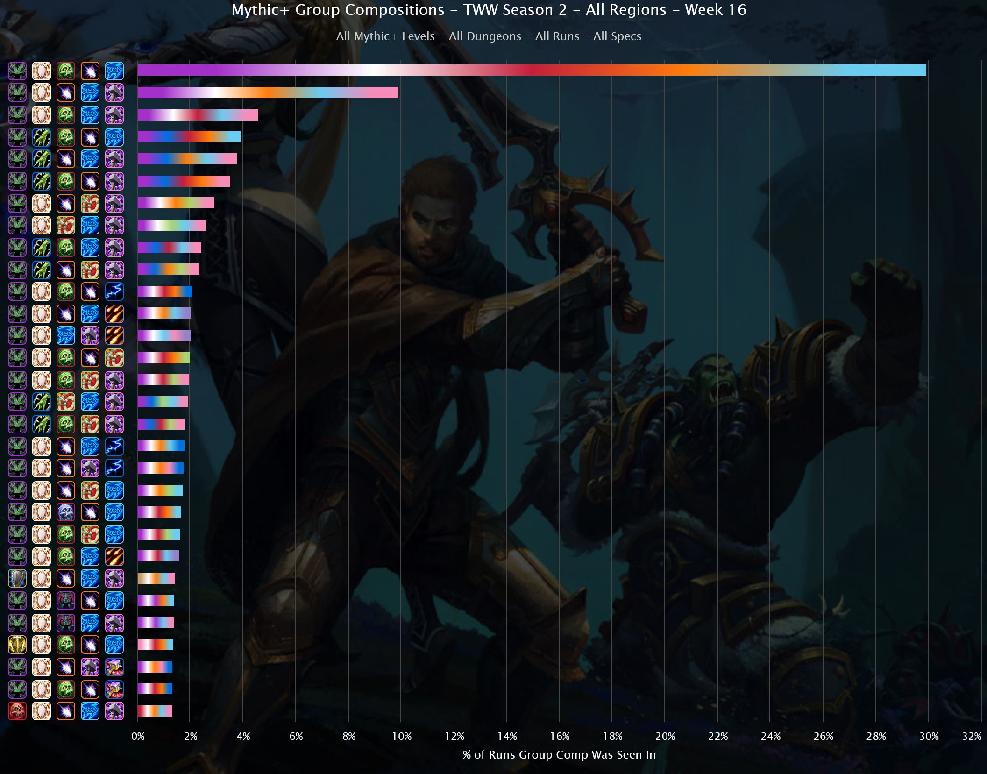Click Havoc icon in row ending with Retribution hammer

pyautogui.click(x=66, y=622)
